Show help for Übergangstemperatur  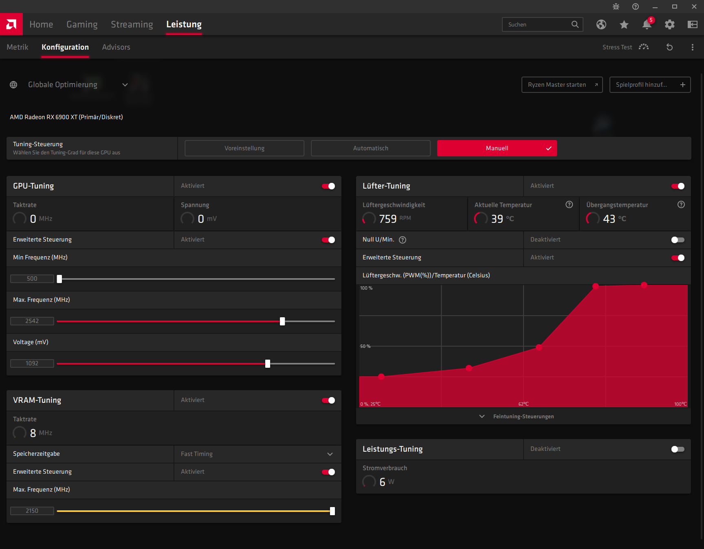point(681,204)
